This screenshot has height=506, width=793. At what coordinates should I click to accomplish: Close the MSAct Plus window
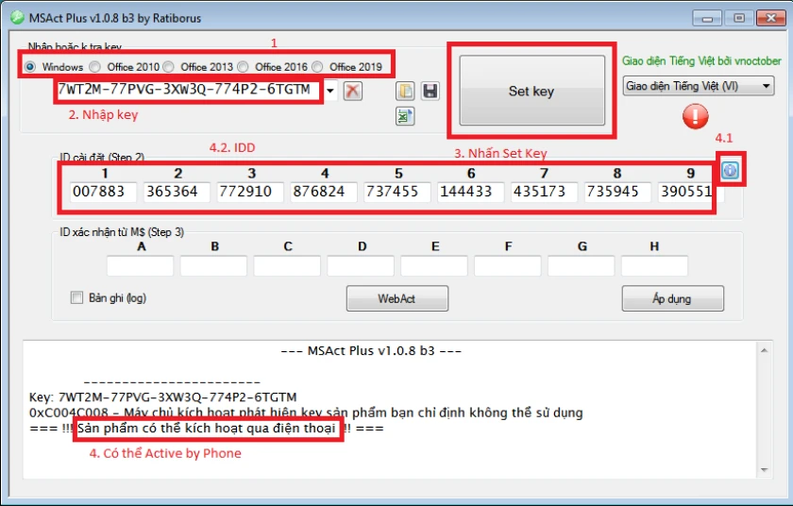pyautogui.click(x=770, y=18)
